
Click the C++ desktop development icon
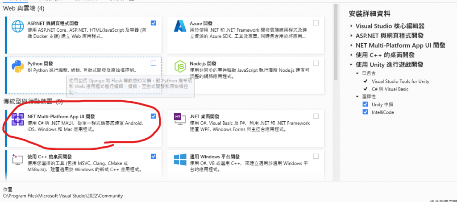18,160
